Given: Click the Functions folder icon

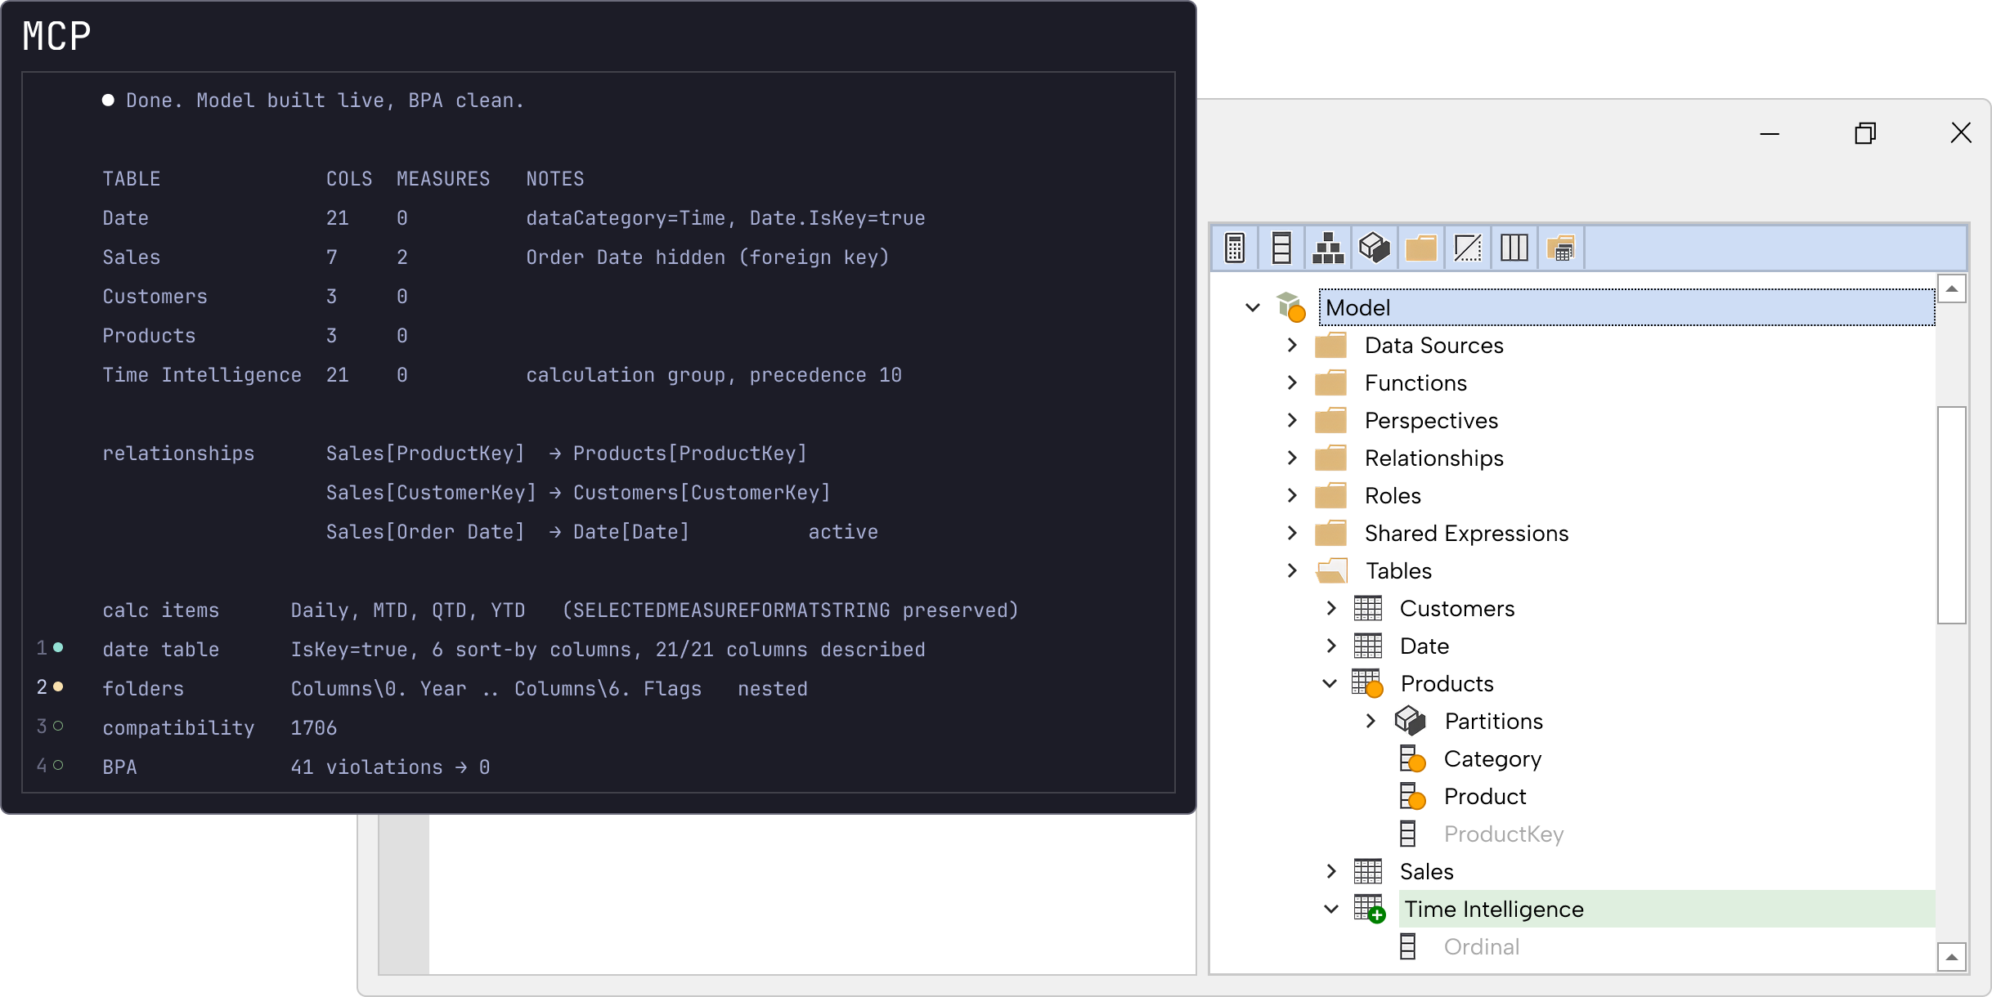Looking at the screenshot, I should tap(1331, 382).
